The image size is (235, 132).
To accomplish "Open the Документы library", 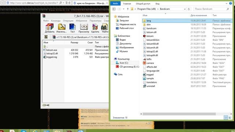I will pos(125,44).
